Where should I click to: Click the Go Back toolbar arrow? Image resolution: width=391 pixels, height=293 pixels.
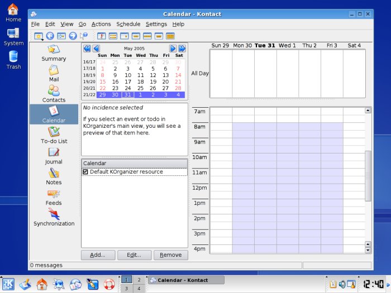pyautogui.click(x=50, y=36)
